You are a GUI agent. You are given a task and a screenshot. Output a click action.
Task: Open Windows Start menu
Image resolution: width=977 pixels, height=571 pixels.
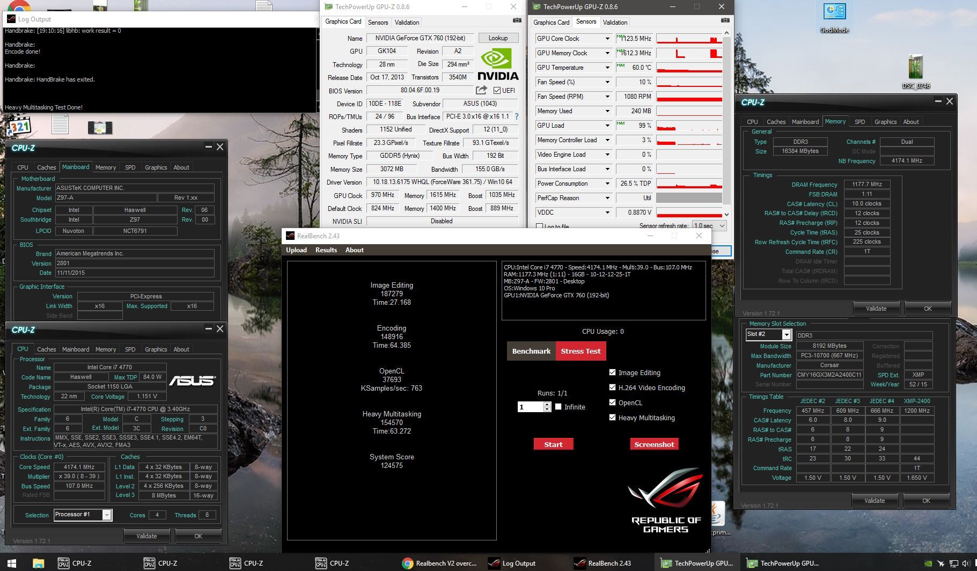(x=12, y=563)
